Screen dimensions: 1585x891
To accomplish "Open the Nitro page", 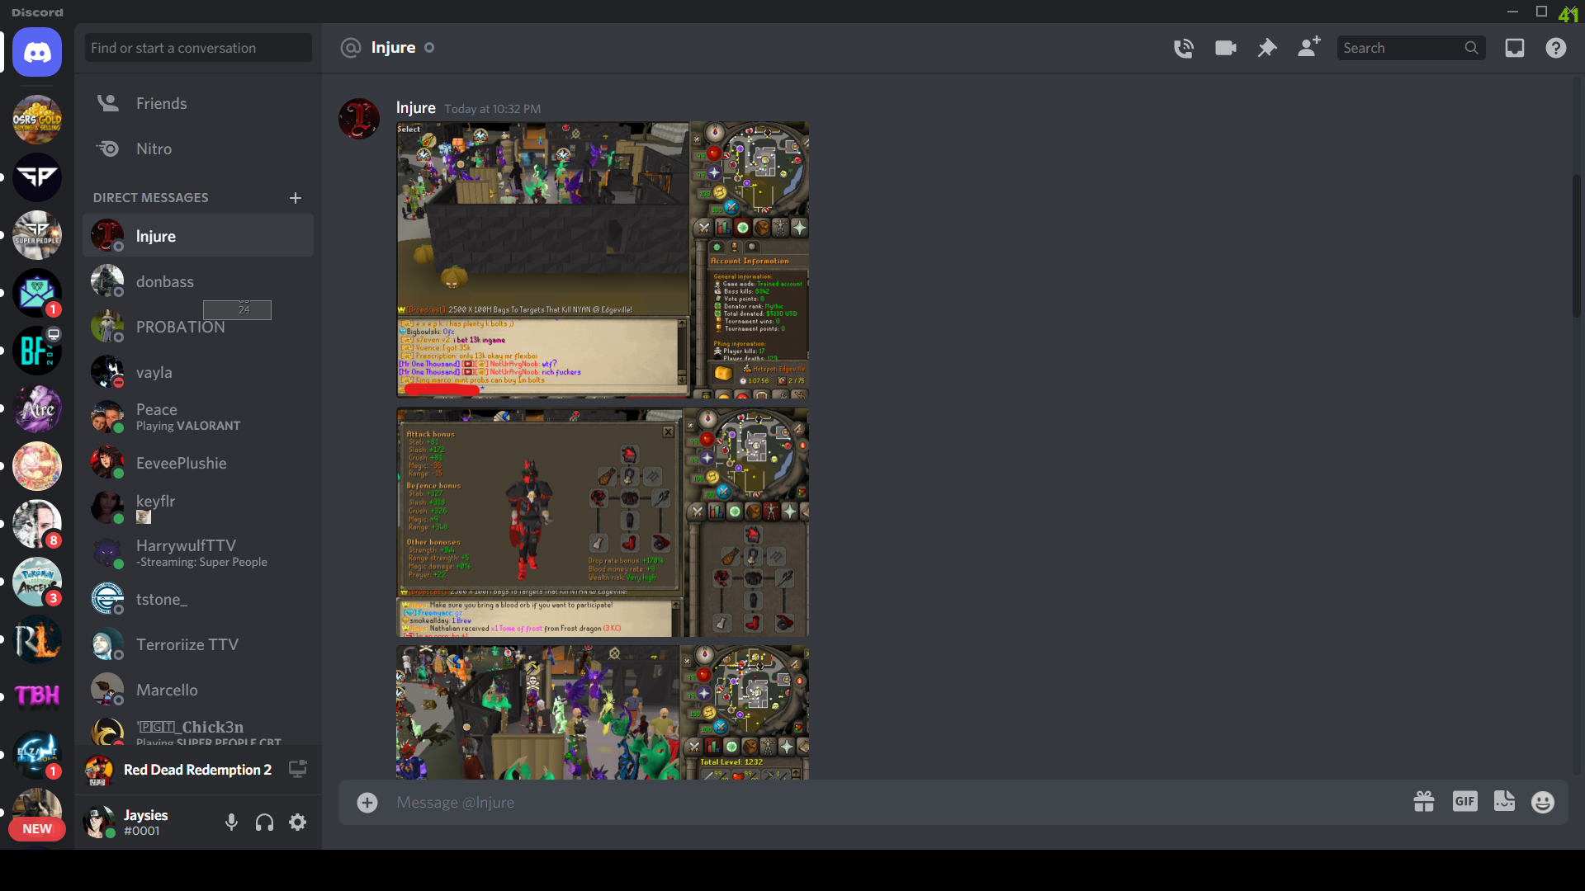I will coord(154,148).
